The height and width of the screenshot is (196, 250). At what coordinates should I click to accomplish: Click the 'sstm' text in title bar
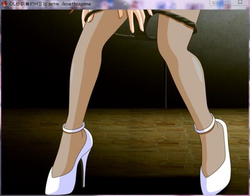coord(53,4)
